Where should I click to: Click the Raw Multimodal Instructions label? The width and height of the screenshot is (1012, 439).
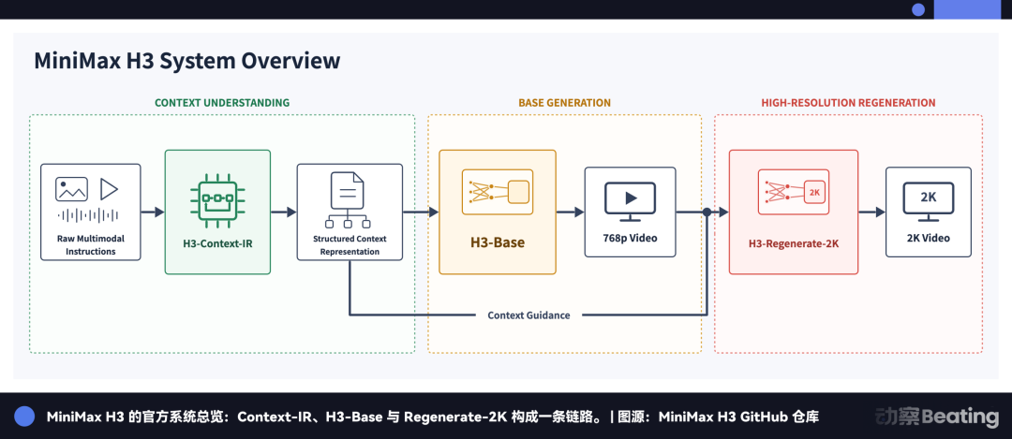90,245
